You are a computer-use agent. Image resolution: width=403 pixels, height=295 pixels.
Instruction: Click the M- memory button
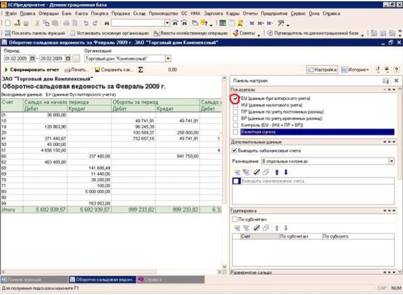(x=269, y=23)
